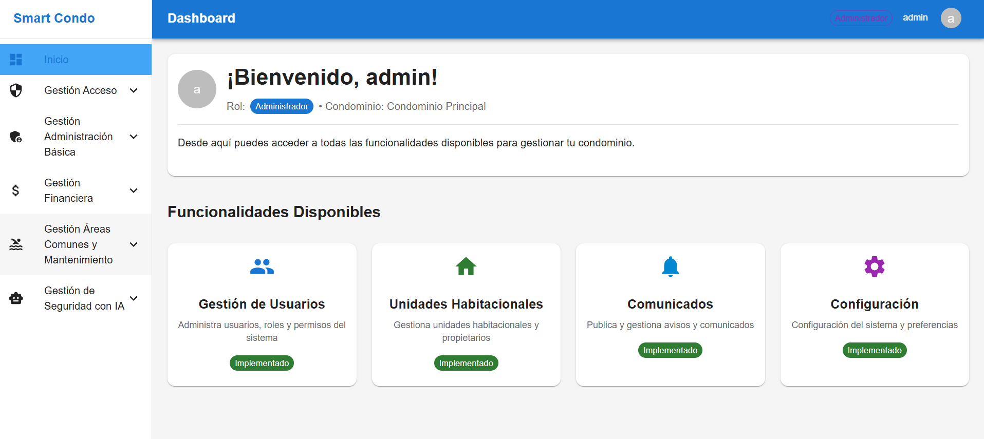Click the Administrador chip in the header

click(861, 18)
